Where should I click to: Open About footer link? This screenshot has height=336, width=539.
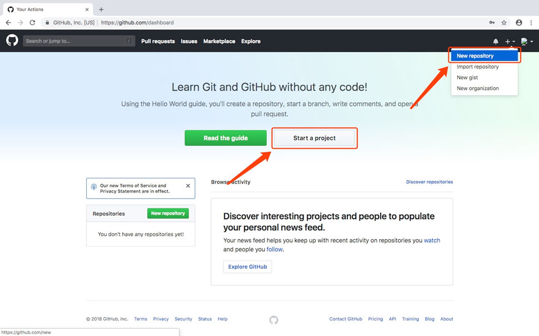(447, 319)
